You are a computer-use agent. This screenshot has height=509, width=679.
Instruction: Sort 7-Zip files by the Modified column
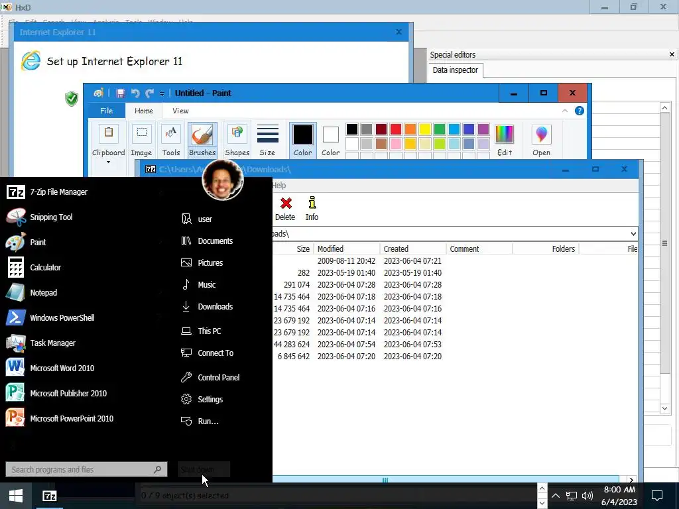click(x=347, y=249)
